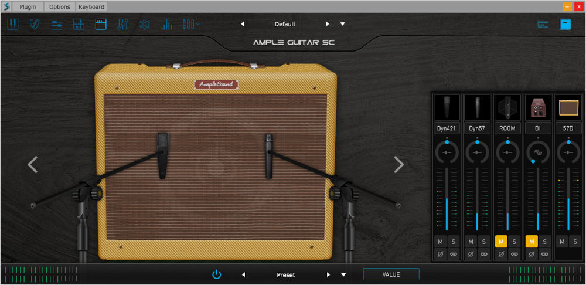The width and height of the screenshot is (586, 285).
Task: Open the piano keys Main panel icon
Action: point(13,24)
